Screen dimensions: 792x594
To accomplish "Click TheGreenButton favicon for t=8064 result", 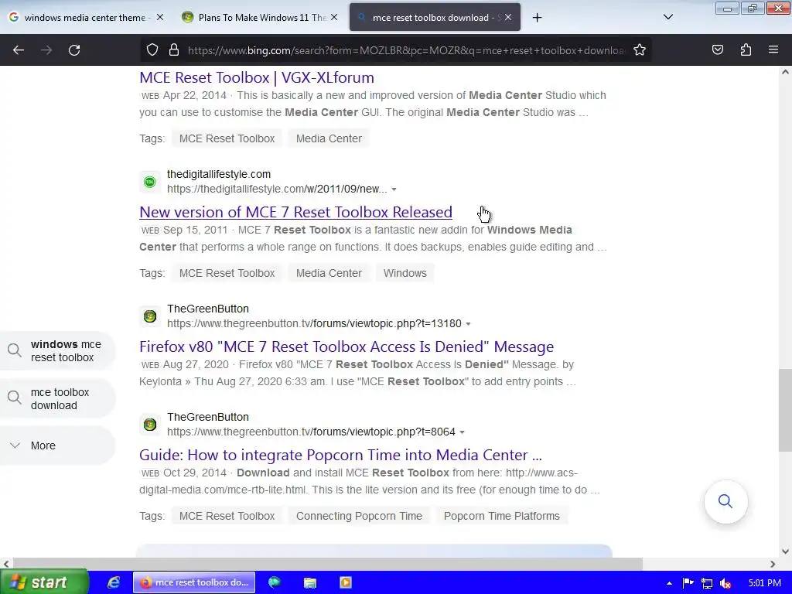I will coord(150,425).
